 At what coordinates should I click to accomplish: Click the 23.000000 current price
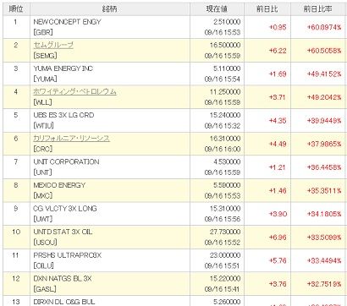tap(225, 255)
